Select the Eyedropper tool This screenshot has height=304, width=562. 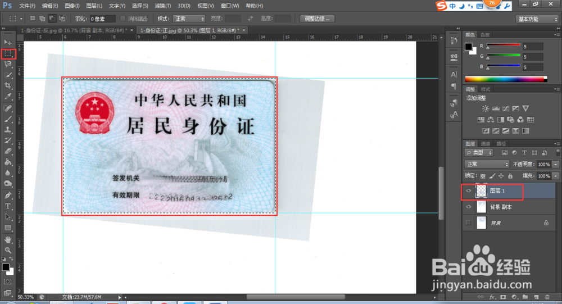(8, 97)
